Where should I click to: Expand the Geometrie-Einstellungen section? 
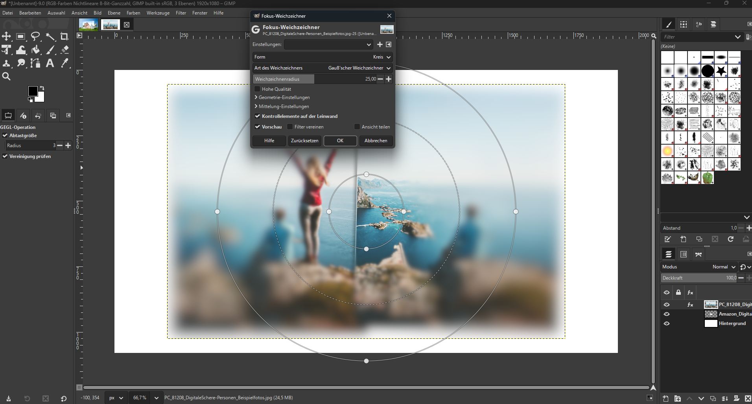[x=283, y=97]
